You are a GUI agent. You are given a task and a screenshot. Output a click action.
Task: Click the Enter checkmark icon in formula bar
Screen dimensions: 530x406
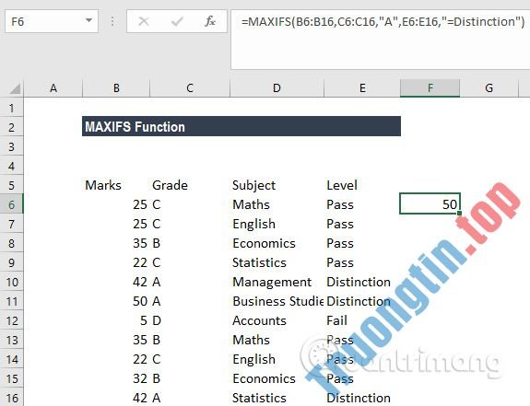(x=177, y=21)
